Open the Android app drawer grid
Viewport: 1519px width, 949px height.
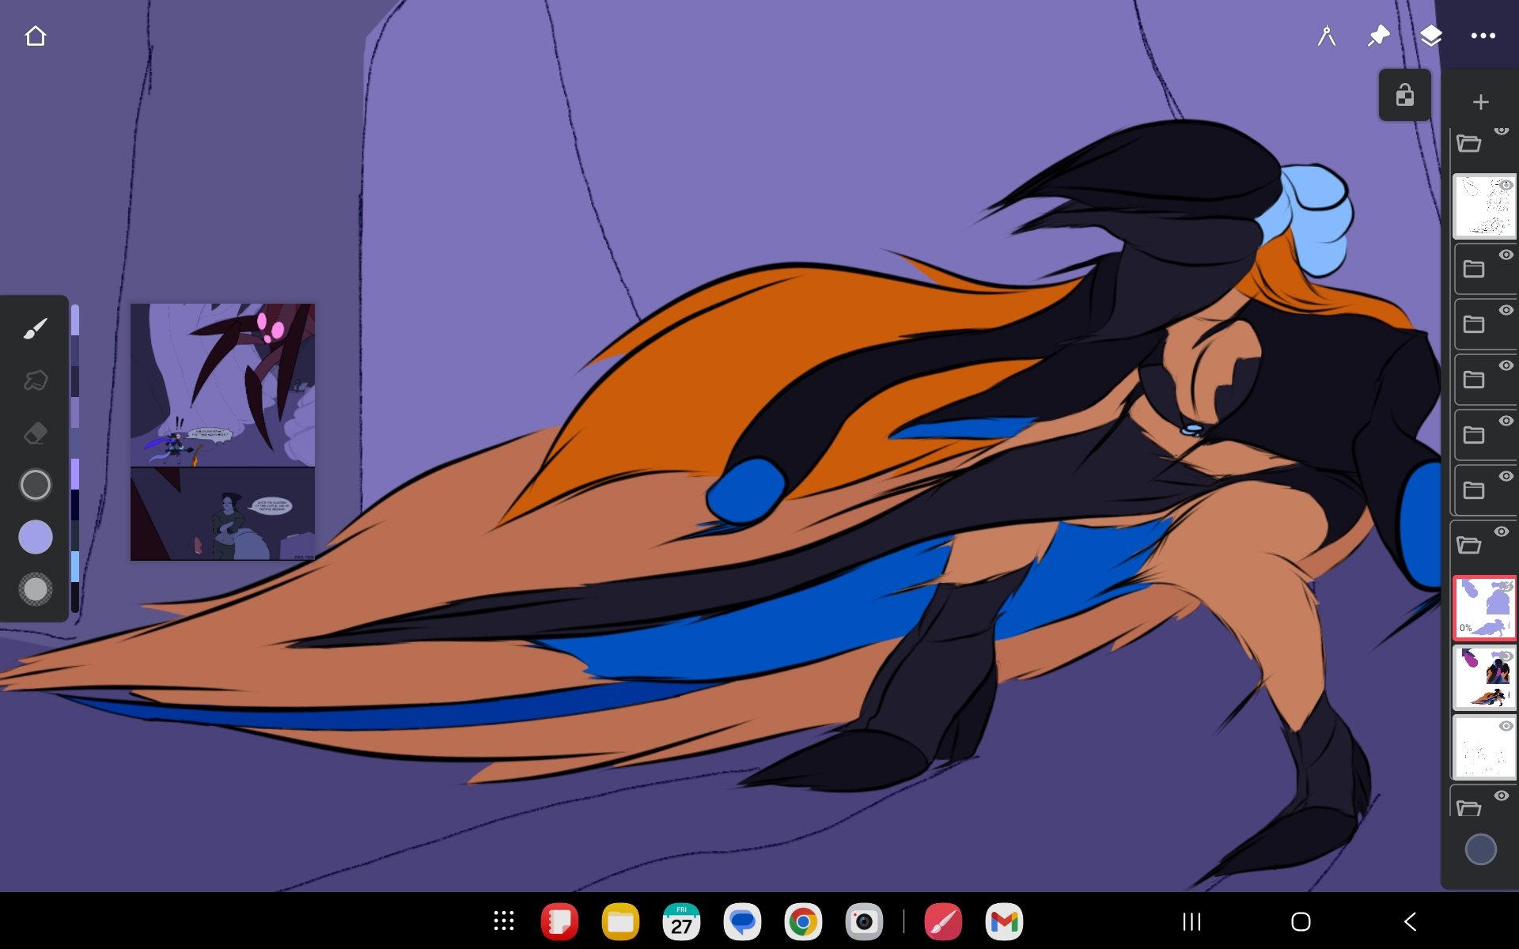pos(504,921)
